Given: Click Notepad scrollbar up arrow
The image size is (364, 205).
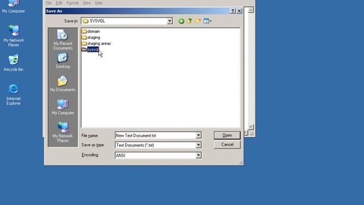Looking at the screenshot, I should pyautogui.click(x=251, y=10).
